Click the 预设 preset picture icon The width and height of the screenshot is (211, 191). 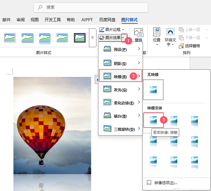tap(107, 49)
